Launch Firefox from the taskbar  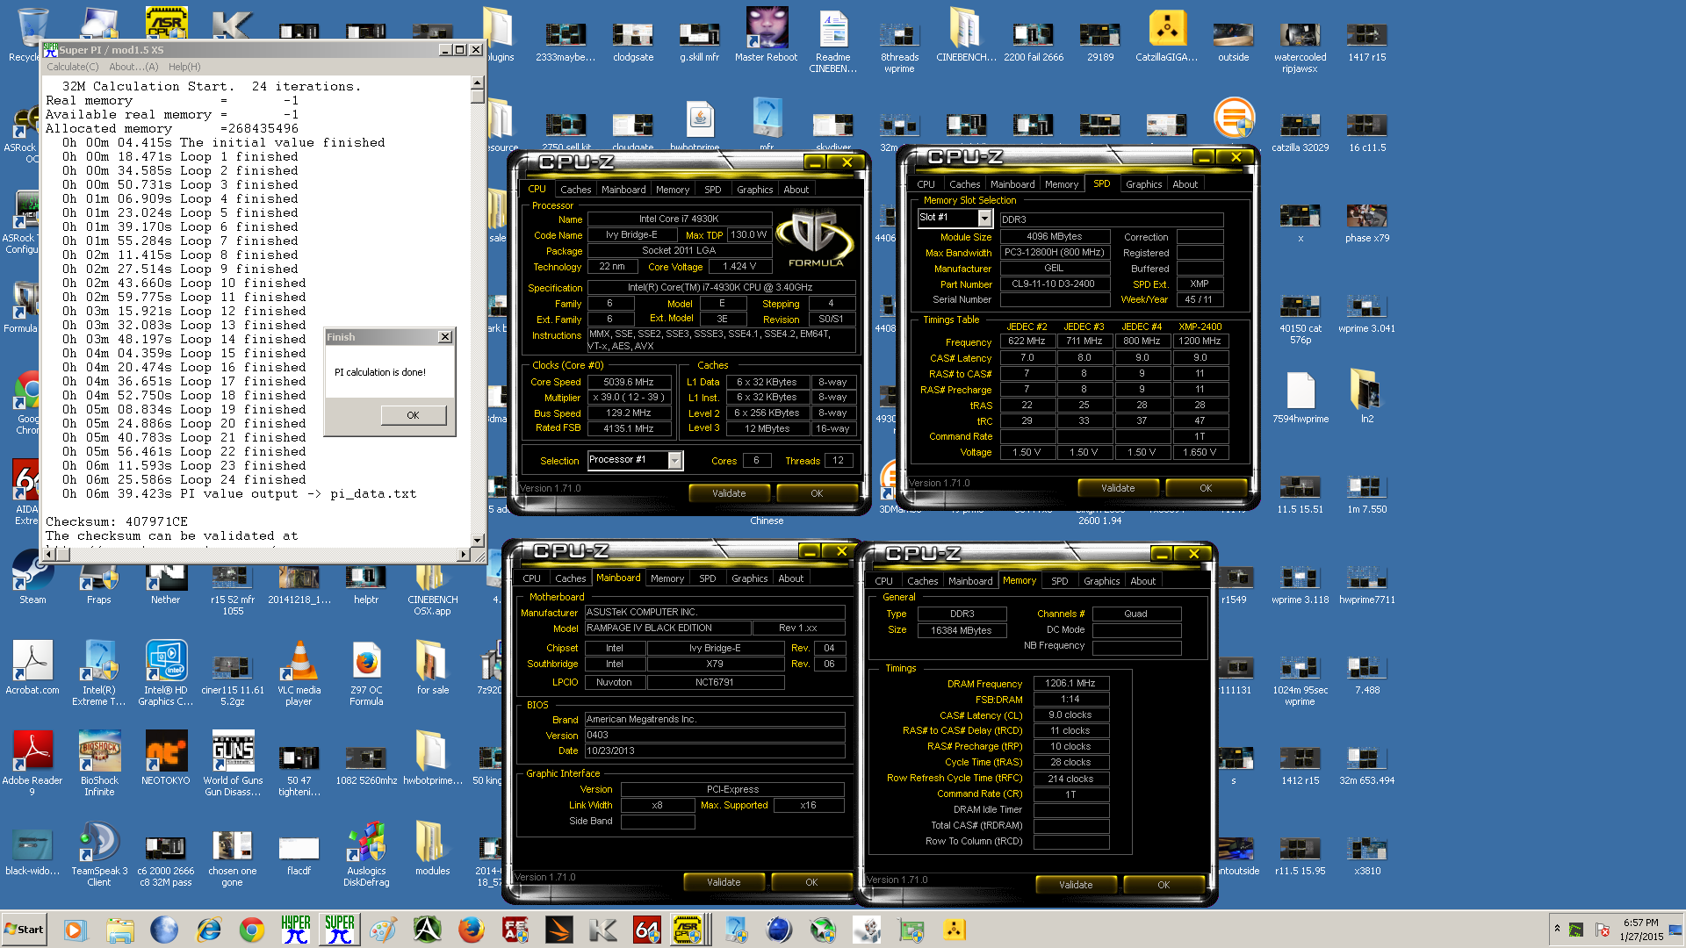pyautogui.click(x=472, y=930)
